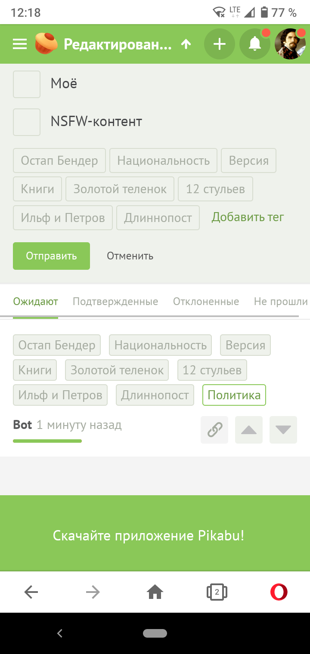This screenshot has height=654, width=310.
Task: Open the hamburger menu
Action: tap(20, 44)
